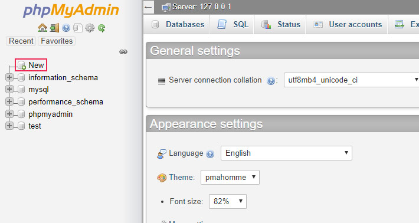Click the New database icon
Image resolution: width=419 pixels, height=223 pixels.
point(22,65)
